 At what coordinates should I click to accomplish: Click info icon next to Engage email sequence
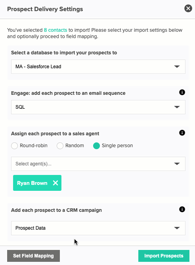182,92
